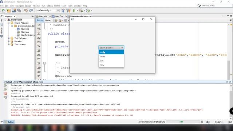
Task: Click Re-run with different parameters icon
Action: pos(6,89)
